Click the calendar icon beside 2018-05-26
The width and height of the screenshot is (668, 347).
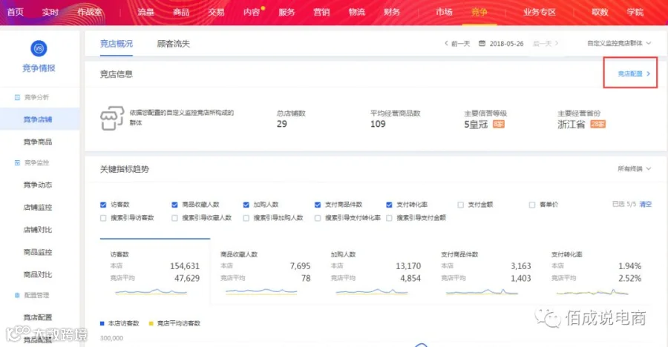[x=482, y=44]
